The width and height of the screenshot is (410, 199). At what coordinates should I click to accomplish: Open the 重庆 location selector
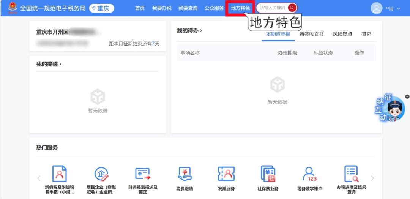[101, 8]
